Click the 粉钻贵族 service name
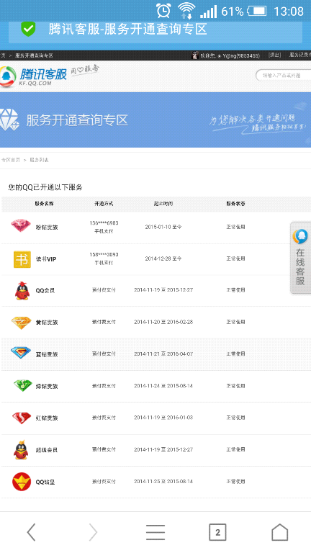Viewport: 311px width, 553px height. tap(47, 228)
